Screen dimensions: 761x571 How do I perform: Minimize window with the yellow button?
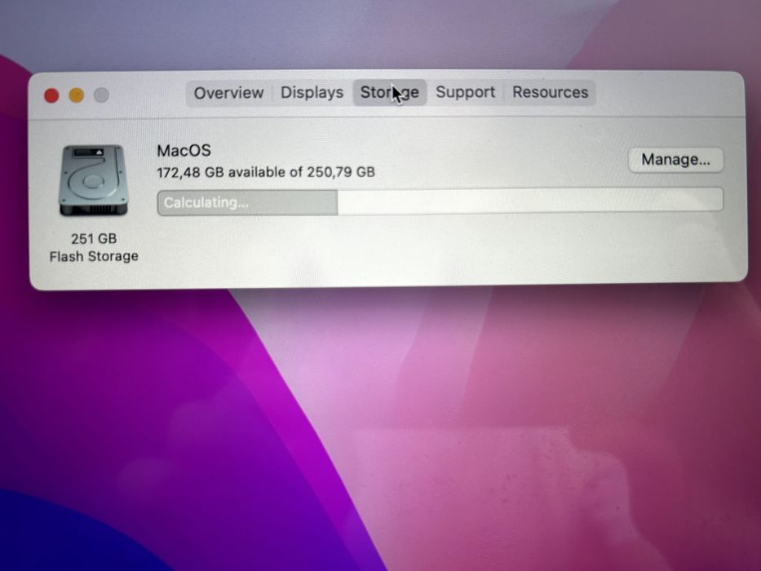coord(76,95)
